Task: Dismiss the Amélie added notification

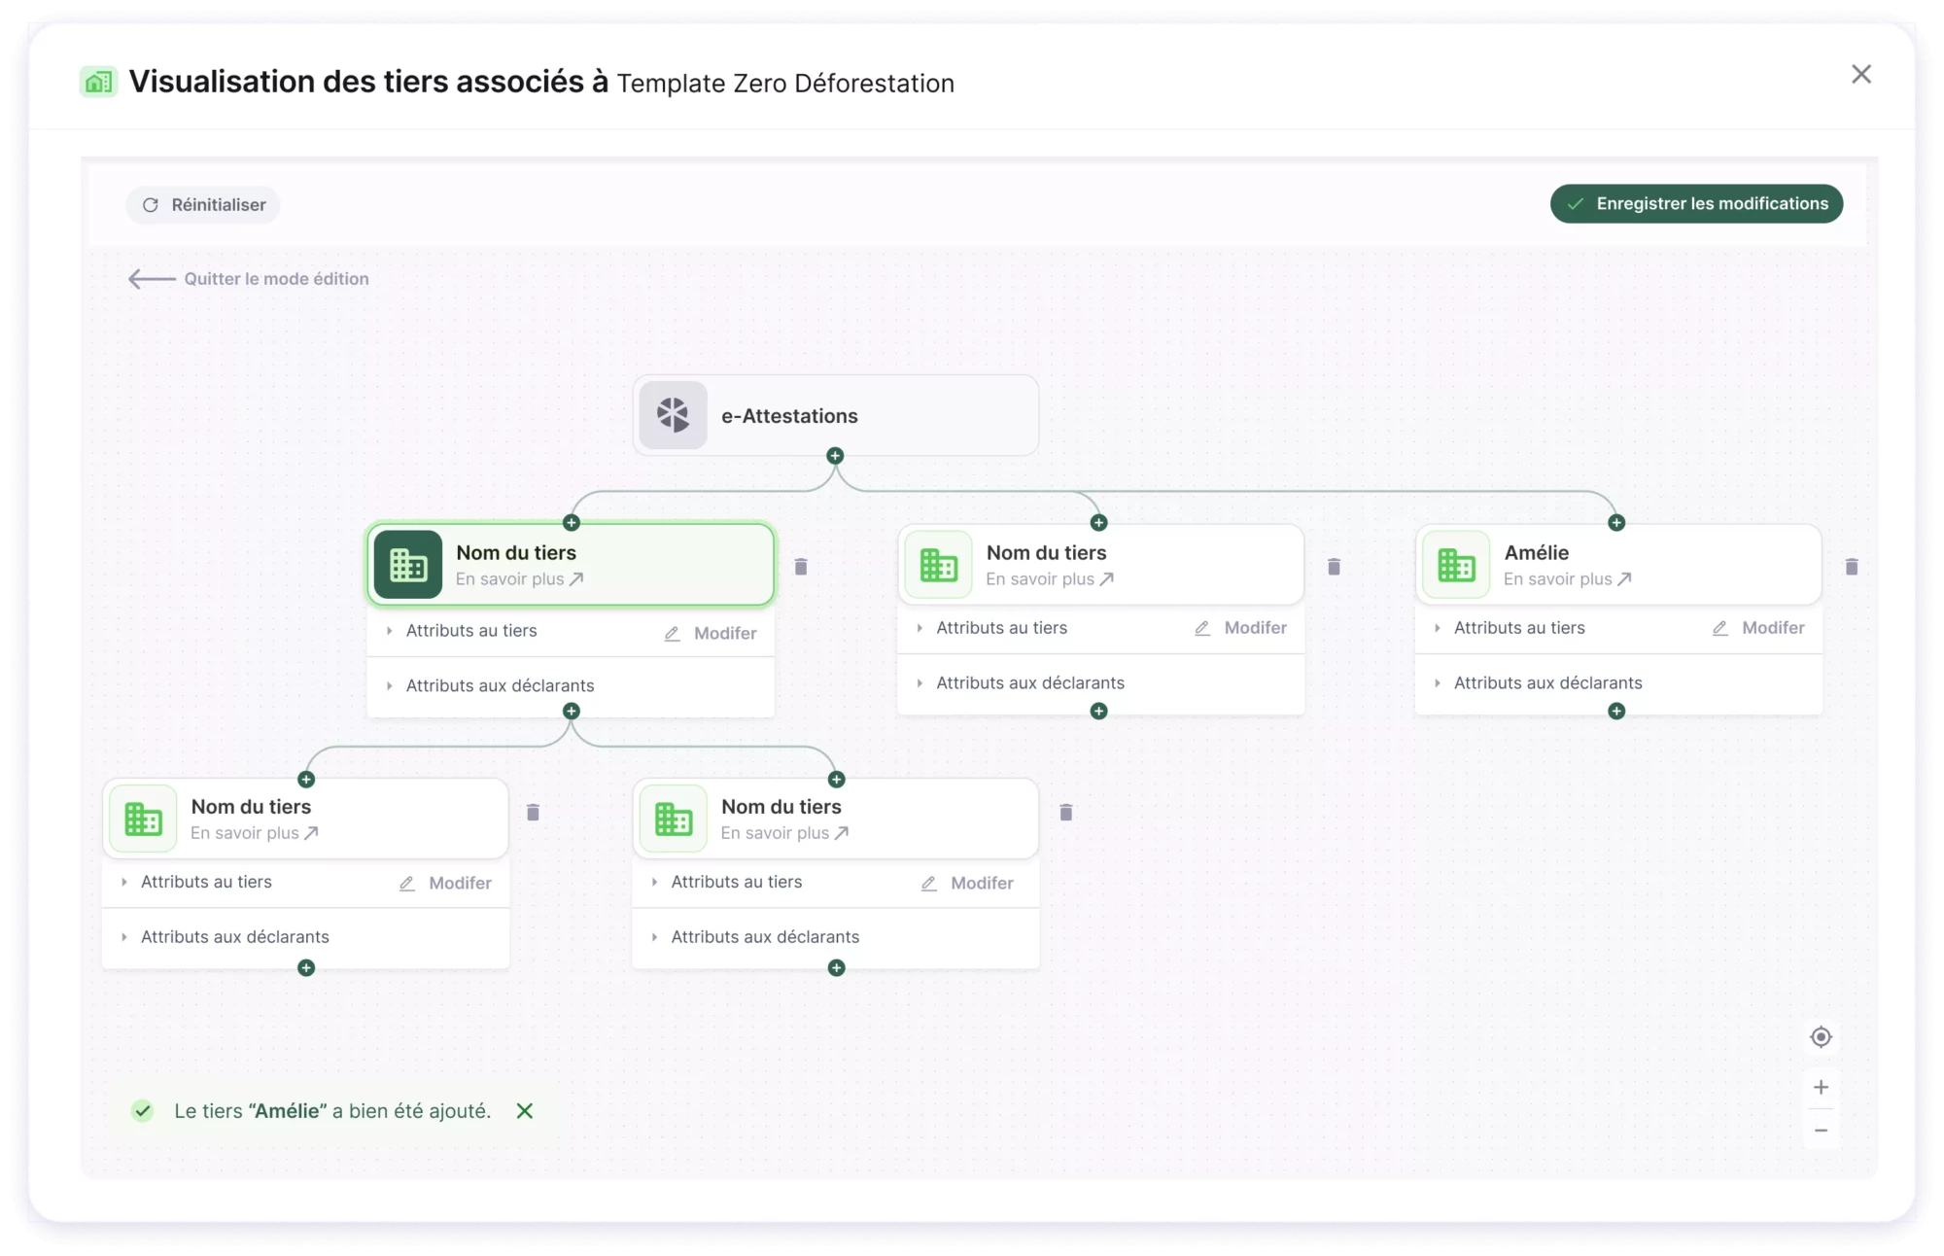Action: point(525,1111)
